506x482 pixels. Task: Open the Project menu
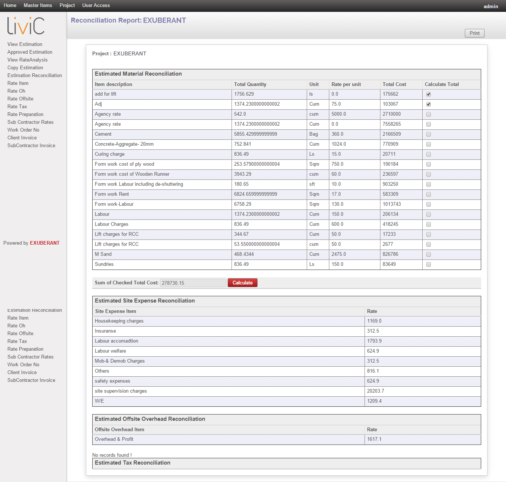pos(67,6)
